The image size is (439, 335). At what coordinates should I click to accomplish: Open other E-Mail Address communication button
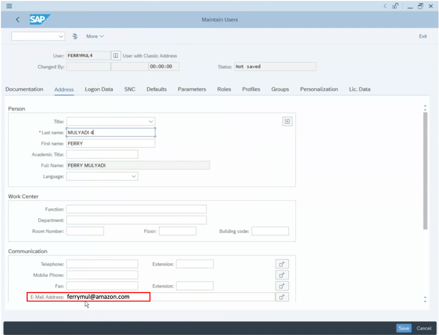[x=282, y=297]
